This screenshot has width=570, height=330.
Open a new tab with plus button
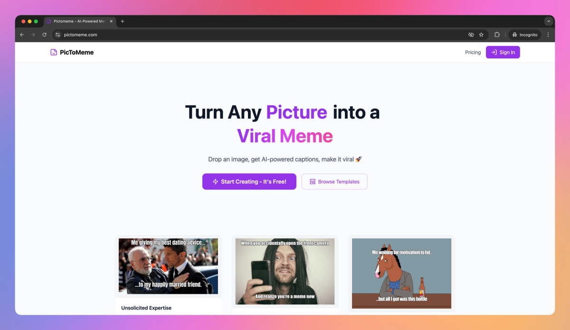pyautogui.click(x=122, y=21)
